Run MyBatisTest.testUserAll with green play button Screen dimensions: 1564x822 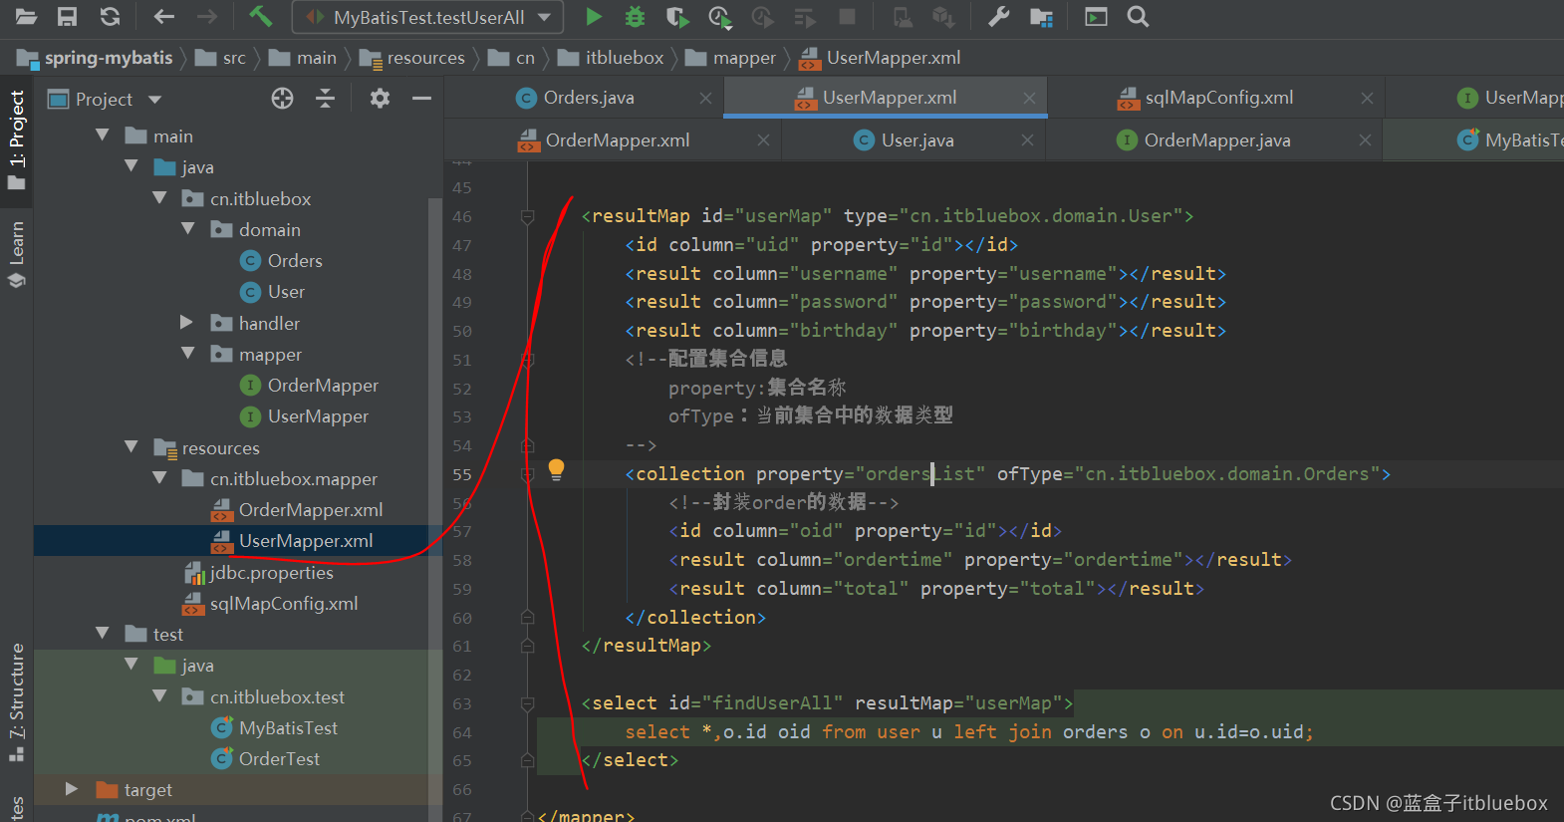594,16
